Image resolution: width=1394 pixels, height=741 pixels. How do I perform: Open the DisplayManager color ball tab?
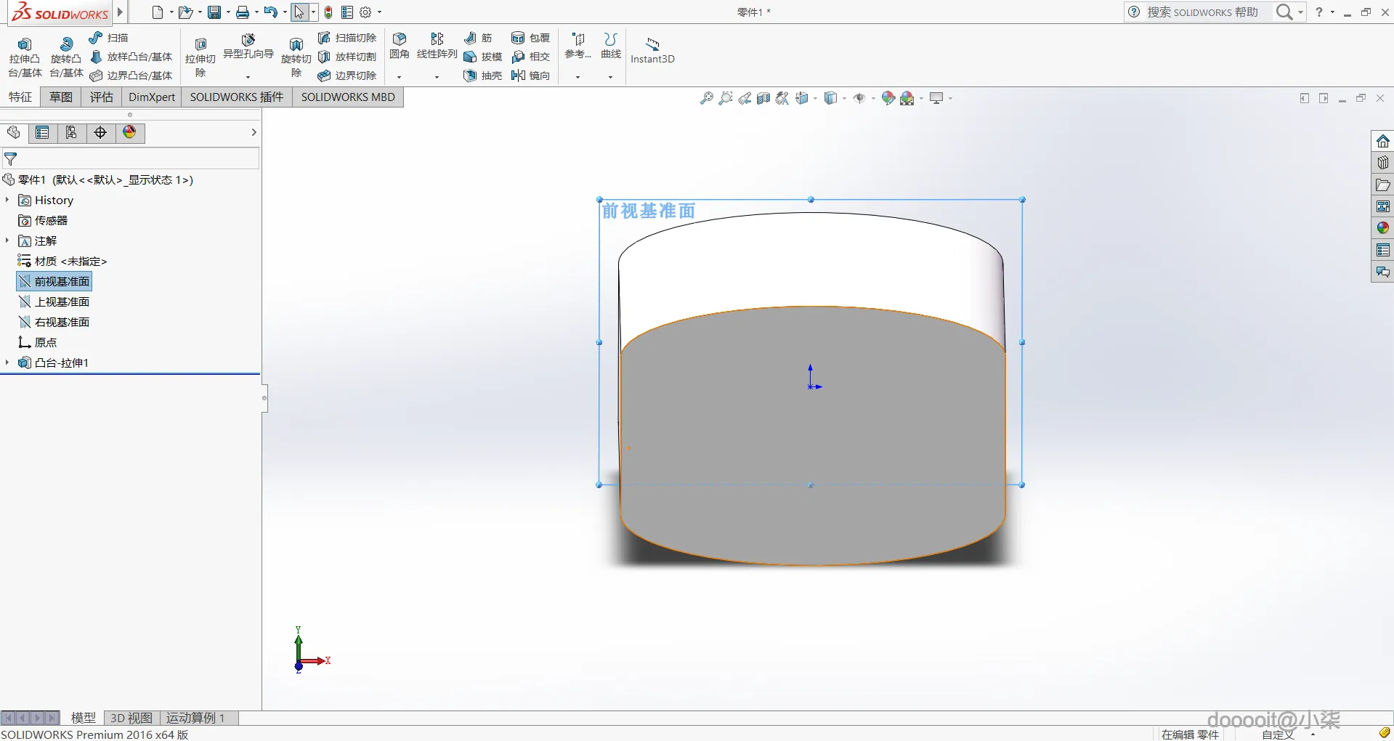click(x=129, y=132)
